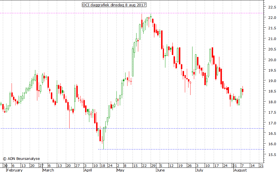277x172 pixels.
Task: Click the '© ADN Beursanalyse' copyright text
Action: pos(21,158)
